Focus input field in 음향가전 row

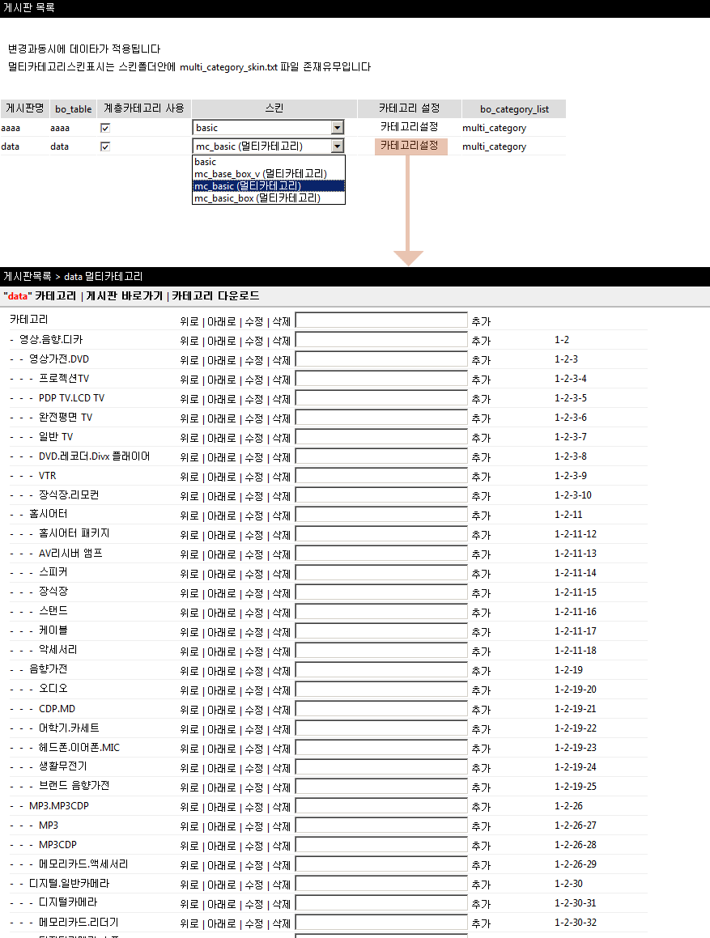[x=381, y=671]
